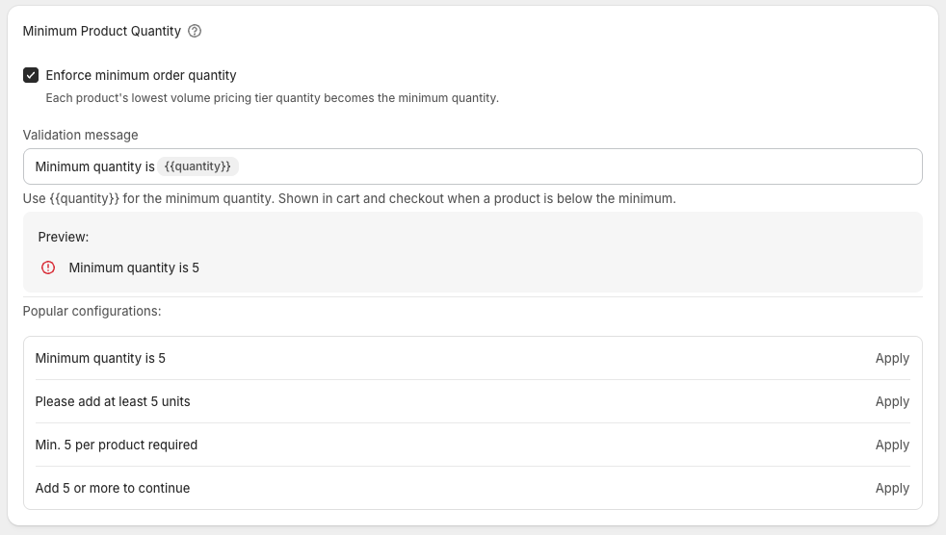Click the "Min. 5 per product required" row text
The image size is (946, 535).
pyautogui.click(x=117, y=445)
